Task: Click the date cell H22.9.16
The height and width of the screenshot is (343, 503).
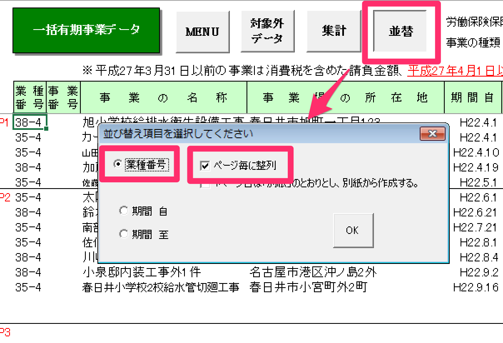Action: point(476,287)
